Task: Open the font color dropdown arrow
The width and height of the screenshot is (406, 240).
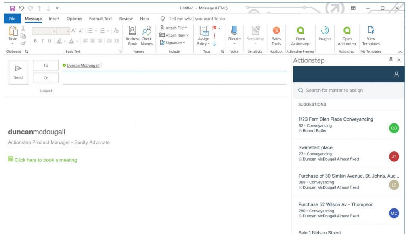Action: tap(77, 41)
